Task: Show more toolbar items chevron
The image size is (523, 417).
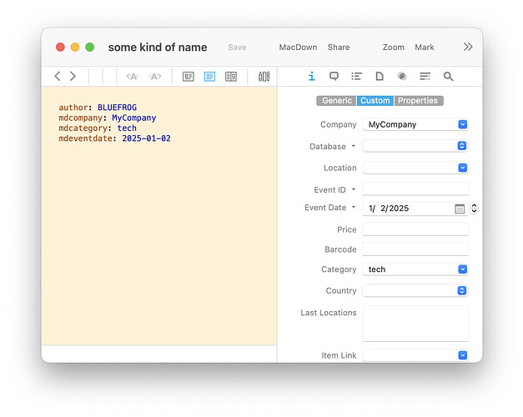Action: 468,47
